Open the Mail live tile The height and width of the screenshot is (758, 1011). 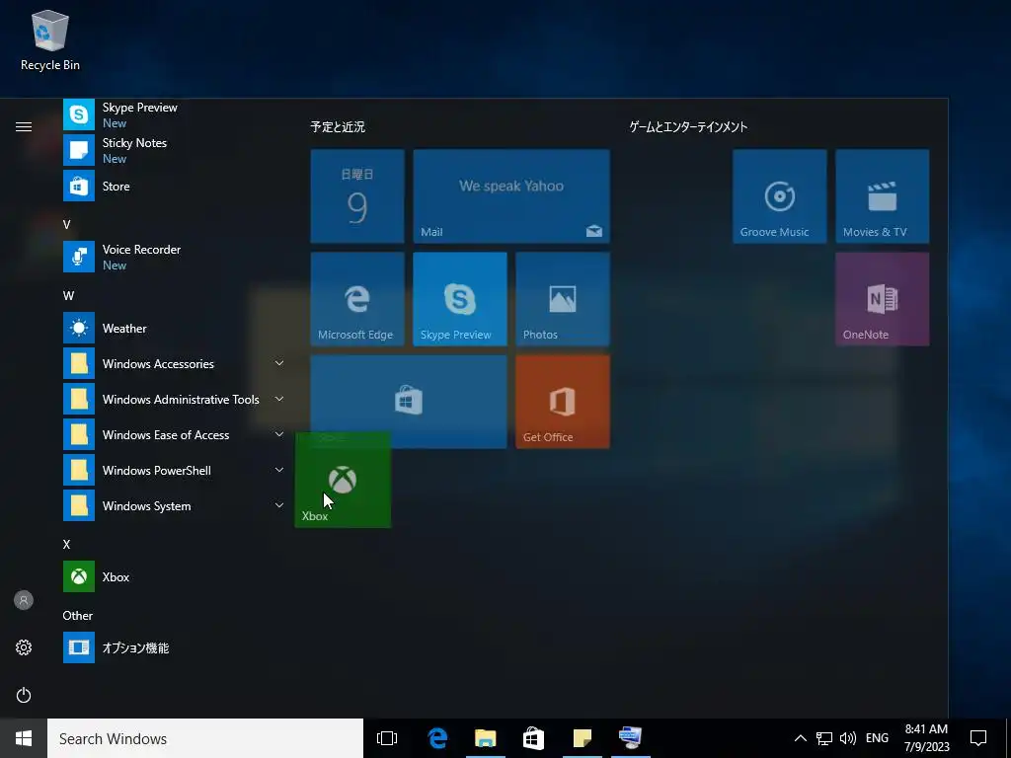point(511,196)
